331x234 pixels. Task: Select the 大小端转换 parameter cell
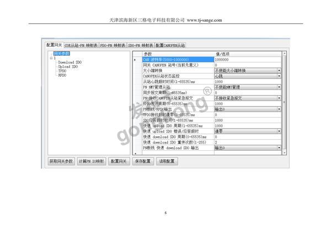coord(178,71)
